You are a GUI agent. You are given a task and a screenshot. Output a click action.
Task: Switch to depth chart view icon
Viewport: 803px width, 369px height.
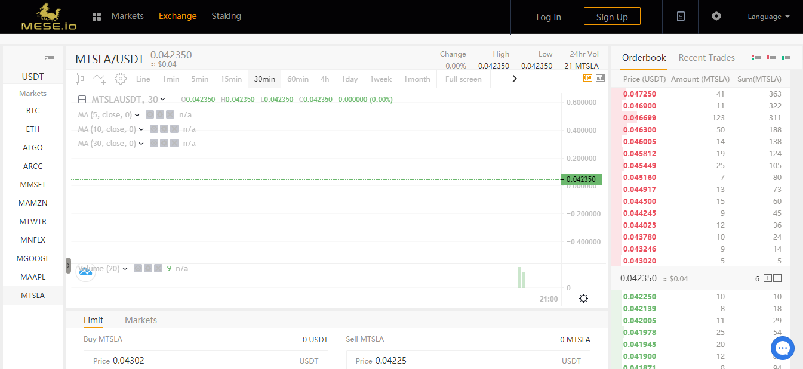(601, 77)
